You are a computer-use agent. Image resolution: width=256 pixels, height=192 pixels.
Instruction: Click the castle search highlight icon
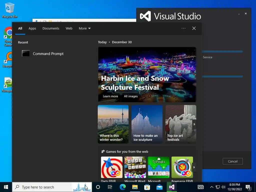coord(82,187)
